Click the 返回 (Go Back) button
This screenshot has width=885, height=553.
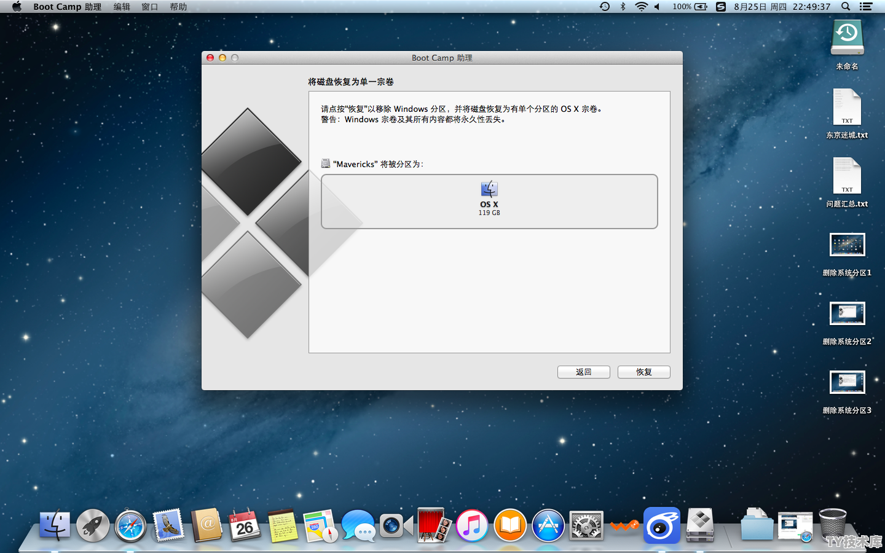tap(583, 372)
